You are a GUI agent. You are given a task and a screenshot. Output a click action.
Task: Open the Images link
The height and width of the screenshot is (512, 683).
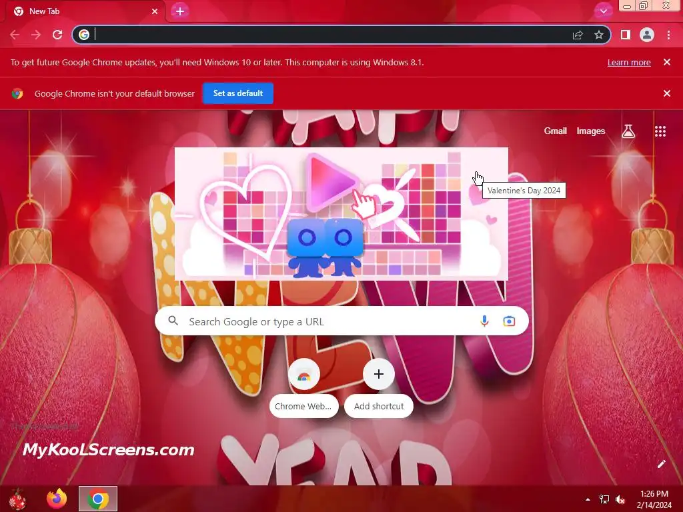(x=591, y=131)
